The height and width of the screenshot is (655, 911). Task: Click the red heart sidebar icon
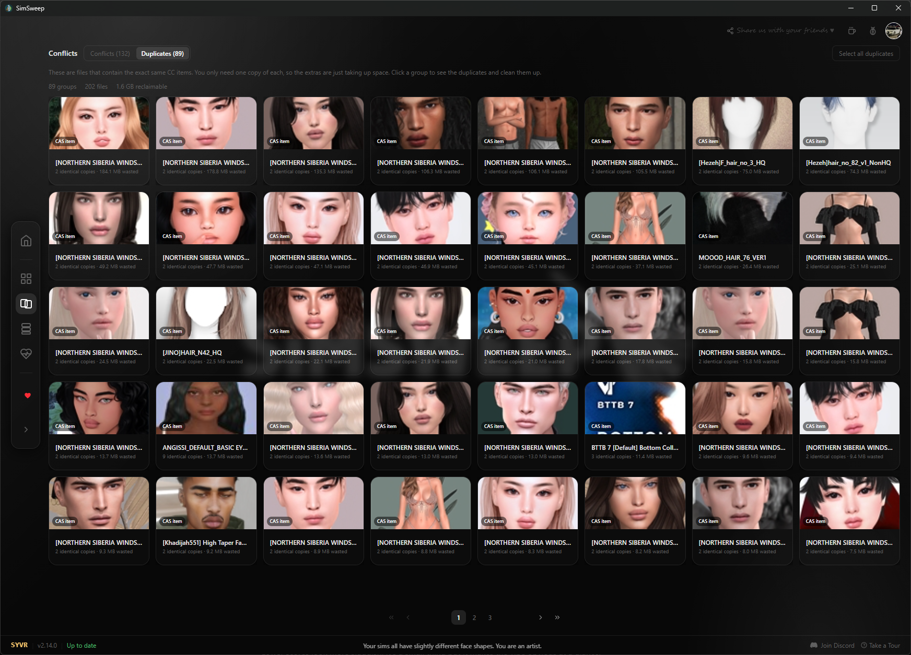(x=28, y=396)
